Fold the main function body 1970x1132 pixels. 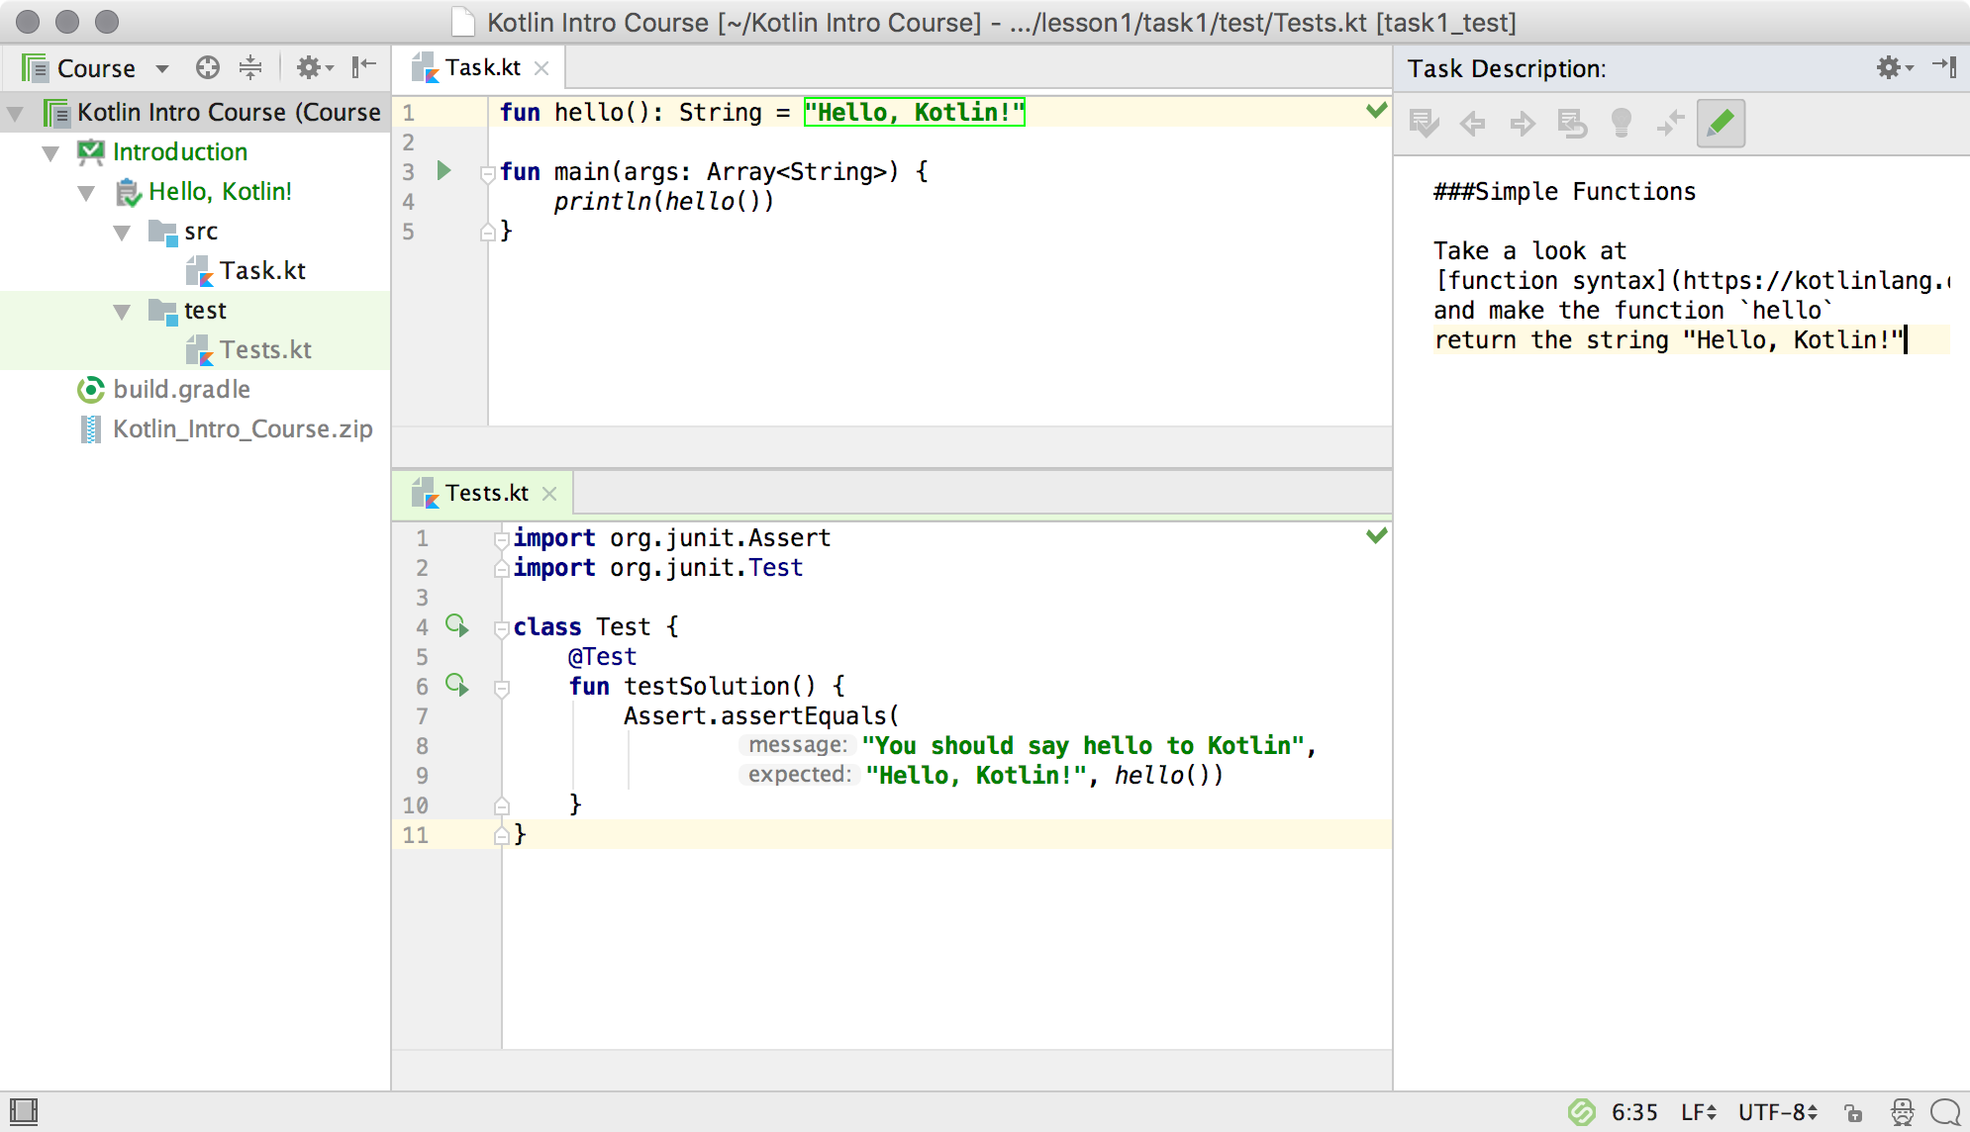pyautogui.click(x=487, y=174)
